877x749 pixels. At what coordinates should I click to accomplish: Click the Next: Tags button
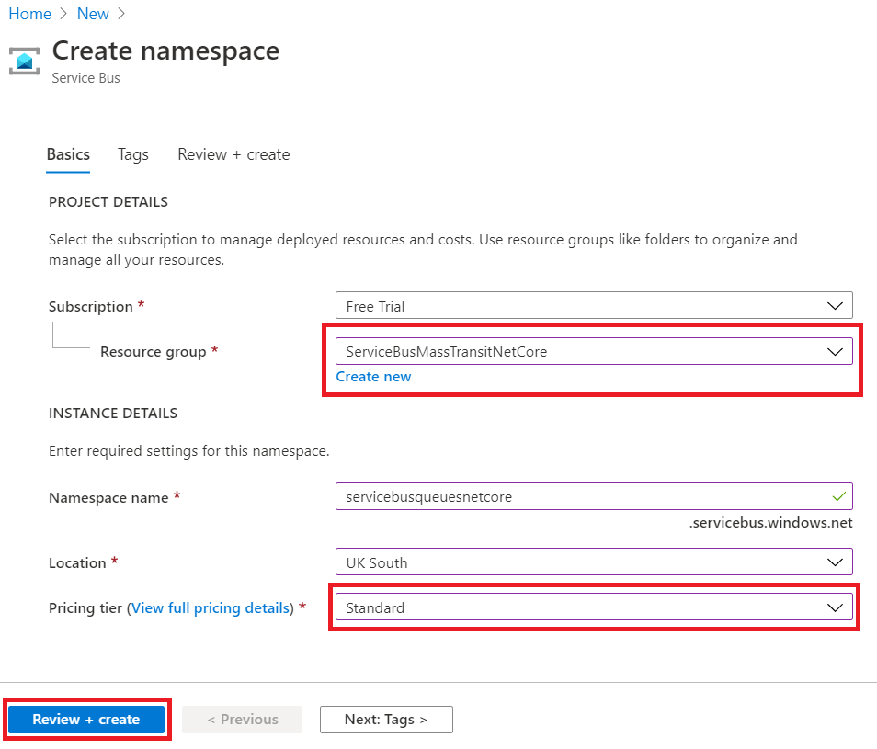(x=386, y=720)
